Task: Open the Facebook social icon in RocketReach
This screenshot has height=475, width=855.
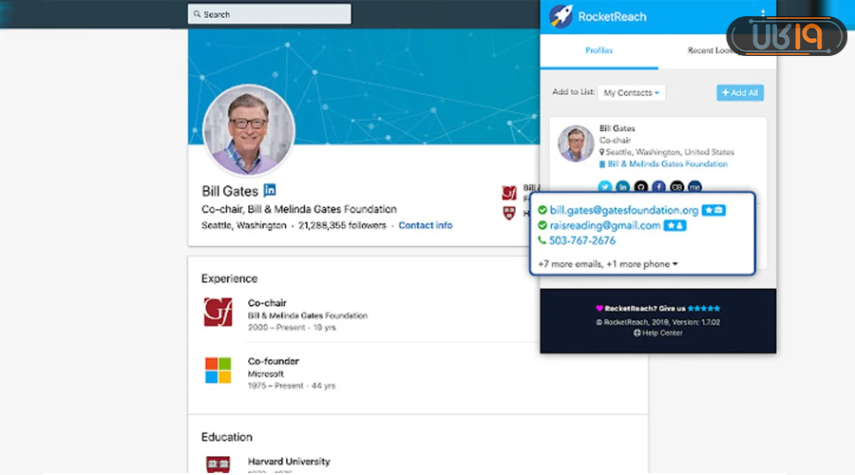Action: pos(658,187)
